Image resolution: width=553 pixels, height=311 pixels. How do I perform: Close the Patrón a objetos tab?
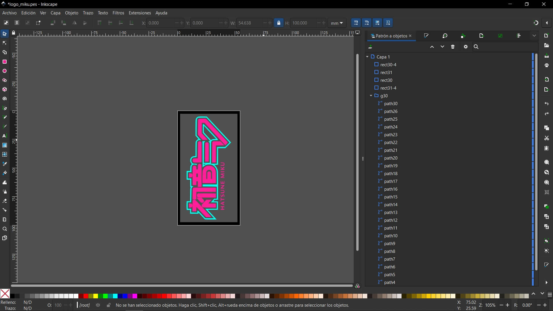click(x=410, y=36)
